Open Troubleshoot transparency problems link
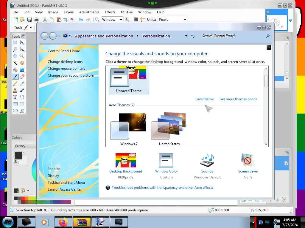Image resolution: width=305 pixels, height=228 pixels. tap(162, 188)
